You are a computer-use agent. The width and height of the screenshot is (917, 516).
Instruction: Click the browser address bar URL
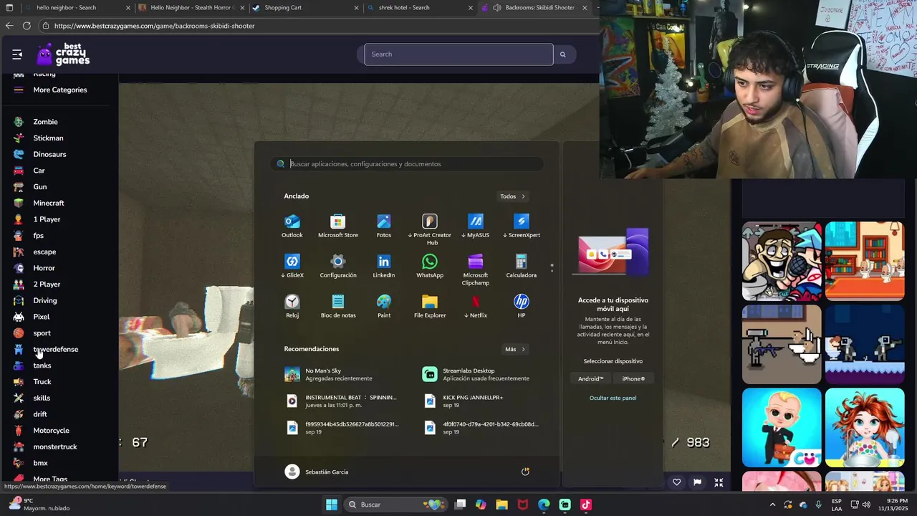(x=154, y=26)
